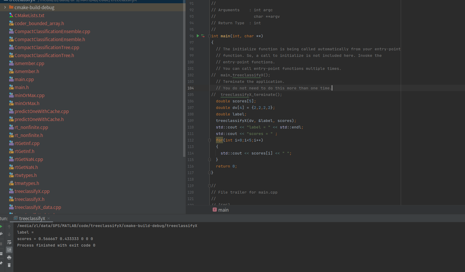Close the treeclassifyX run tab

tap(49, 218)
